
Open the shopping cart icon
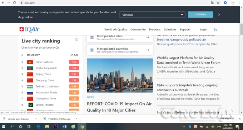tap(215, 29)
